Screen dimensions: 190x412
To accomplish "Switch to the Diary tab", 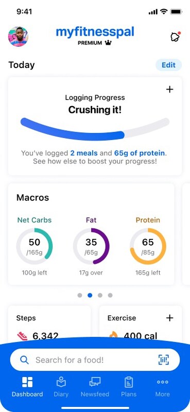I will [61, 387].
